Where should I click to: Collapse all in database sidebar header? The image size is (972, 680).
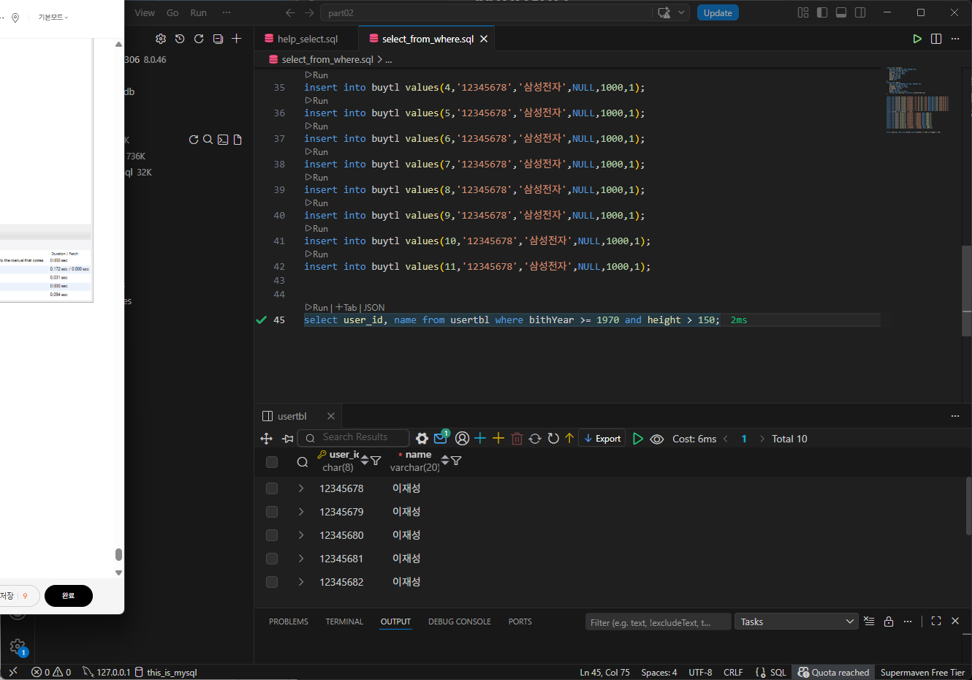(x=218, y=39)
